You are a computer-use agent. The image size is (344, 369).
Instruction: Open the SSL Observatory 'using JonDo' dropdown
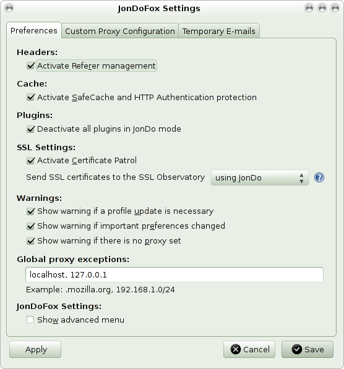coord(259,177)
